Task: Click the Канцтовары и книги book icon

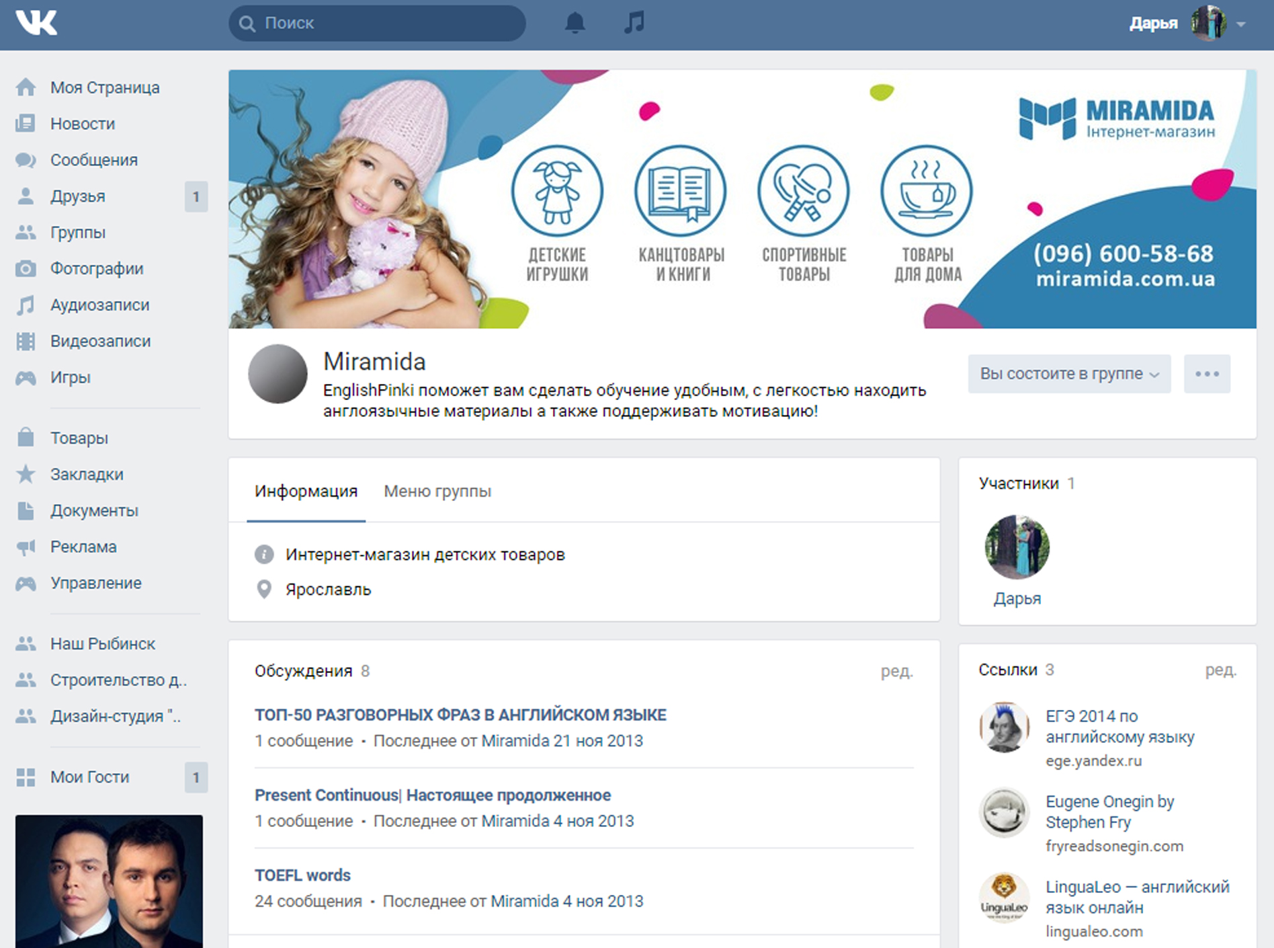Action: click(x=681, y=191)
